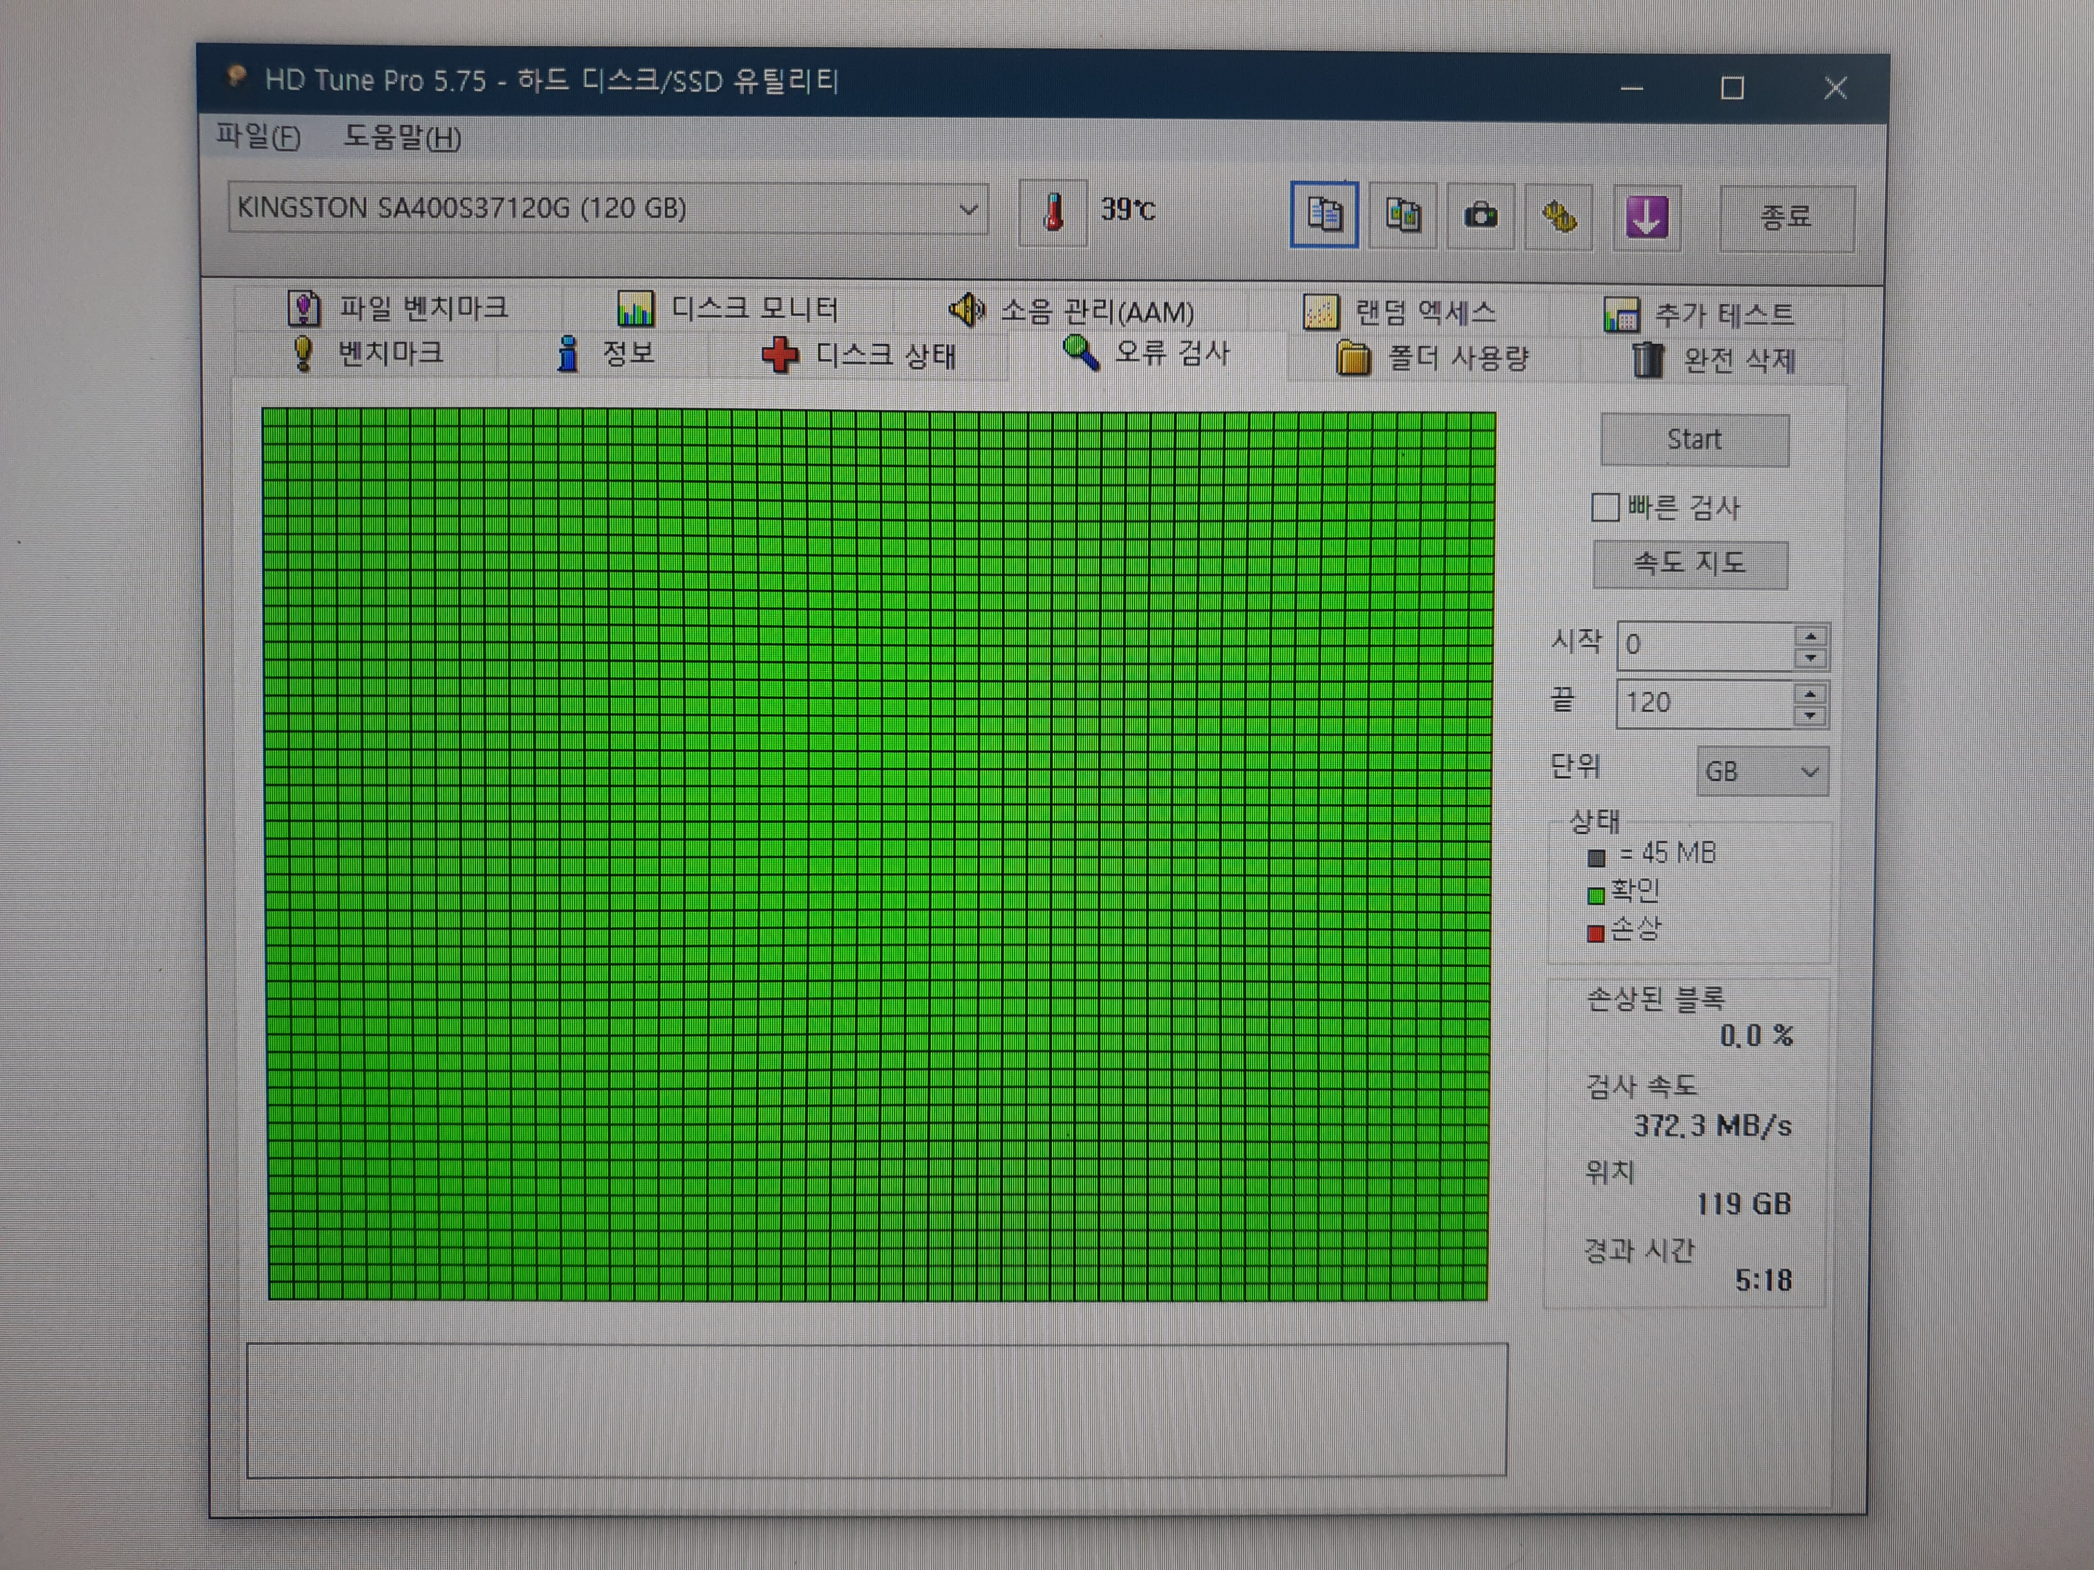Click the 372.3 MB/s scan speed value
Screen dimensions: 2094x1570
[1712, 1125]
